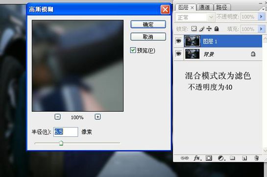Zoom in the blur preview with plus button
This screenshot has width=267, height=177.
click(97, 117)
